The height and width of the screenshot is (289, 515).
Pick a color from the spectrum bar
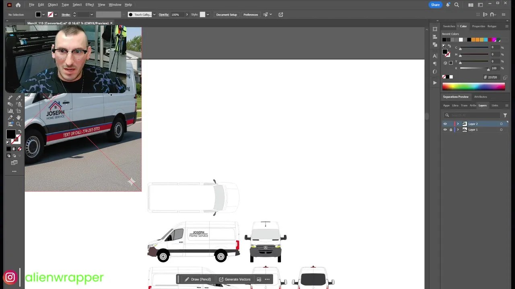474,86
